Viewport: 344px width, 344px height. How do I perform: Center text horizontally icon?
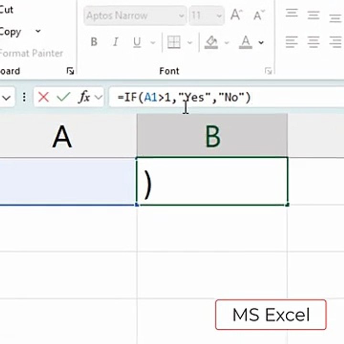313,42
